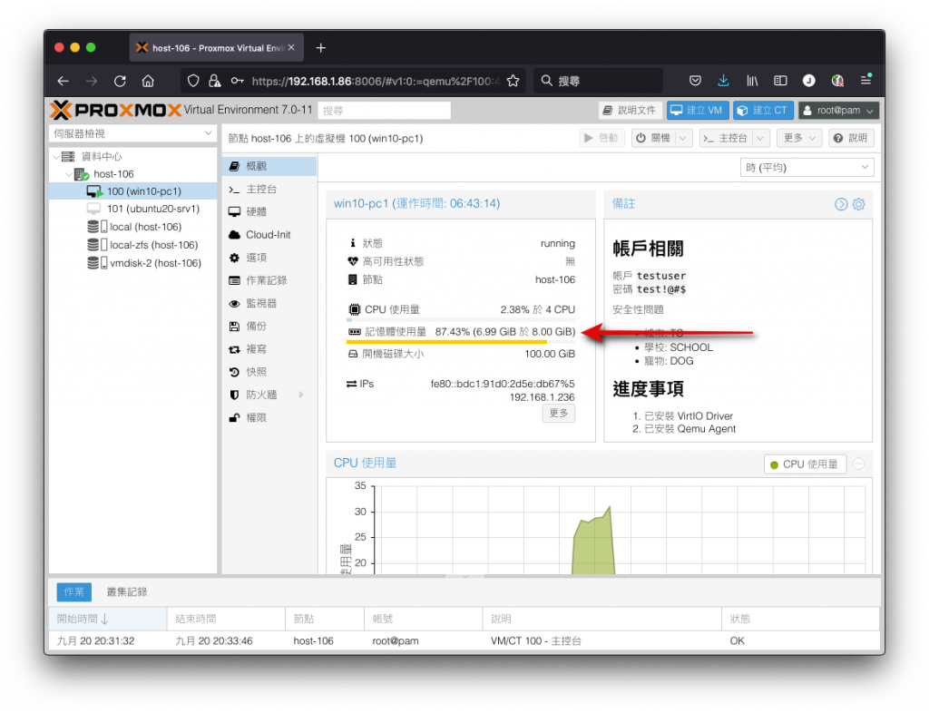
Task: Open the 作業記錄 task history tab
Action: point(269,280)
